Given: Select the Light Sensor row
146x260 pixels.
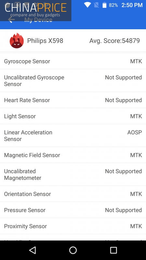Looking at the screenshot, I should (x=73, y=116).
